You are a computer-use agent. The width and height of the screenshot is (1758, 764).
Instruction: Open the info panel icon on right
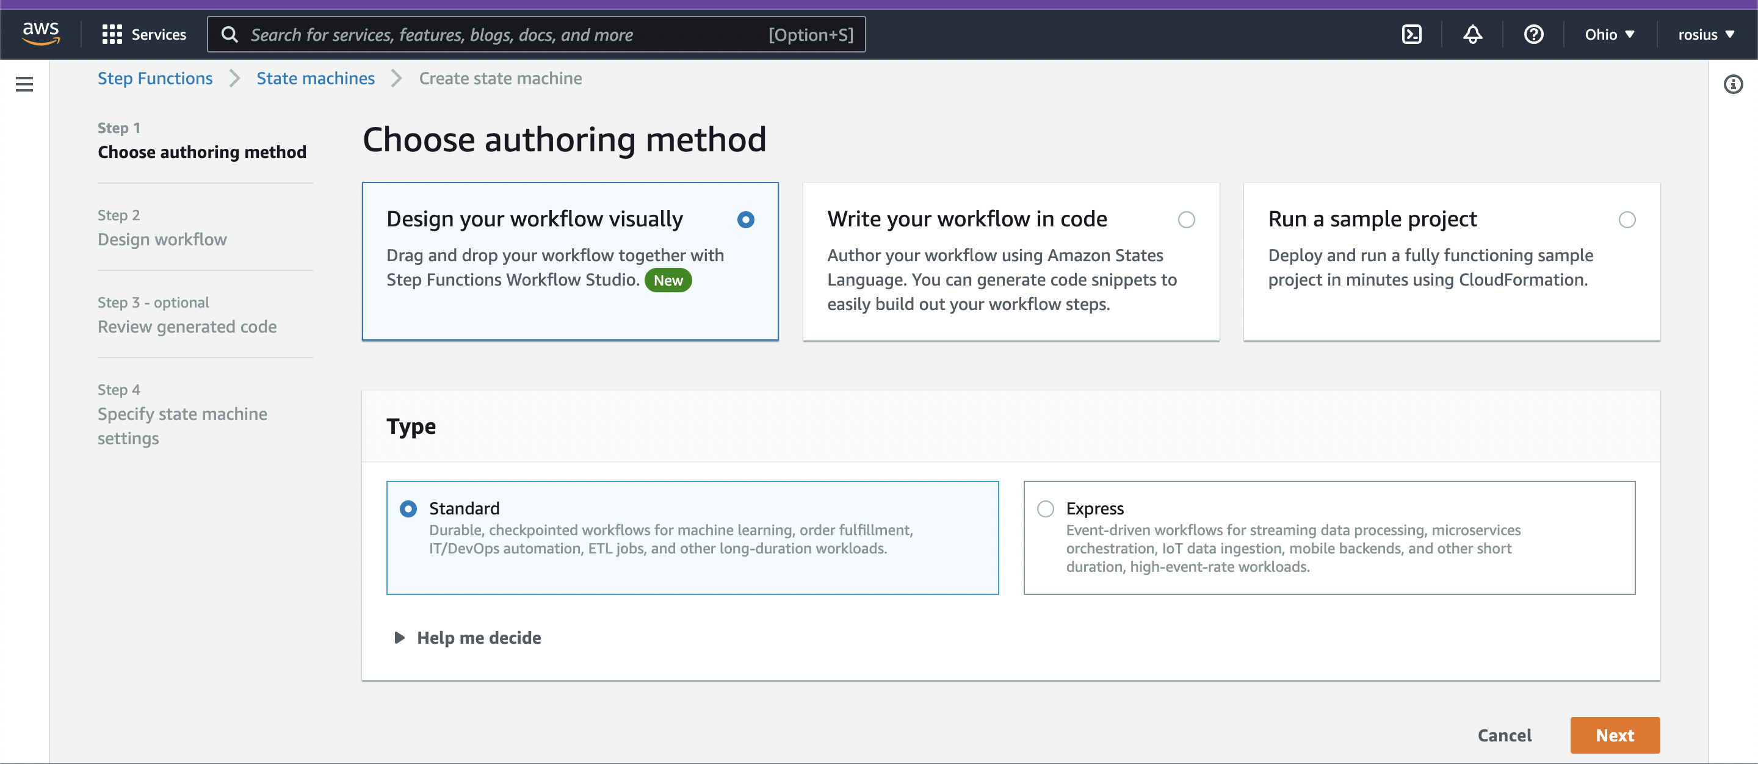tap(1733, 84)
